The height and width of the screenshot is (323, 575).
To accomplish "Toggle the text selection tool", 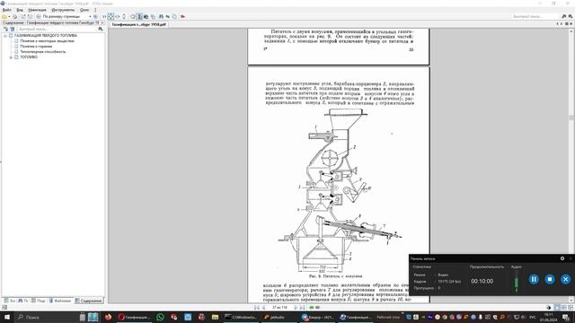I will pyautogui.click(x=140, y=16).
